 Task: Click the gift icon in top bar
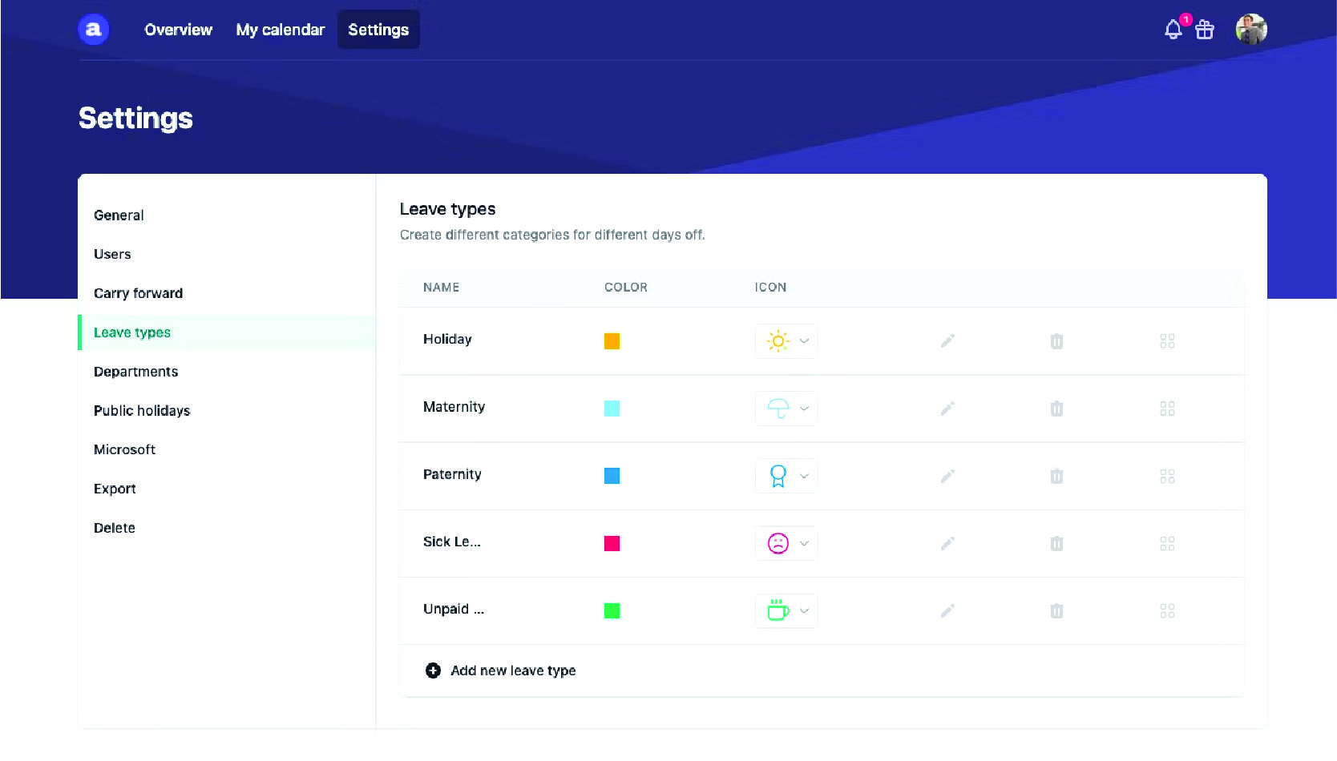[1205, 30]
